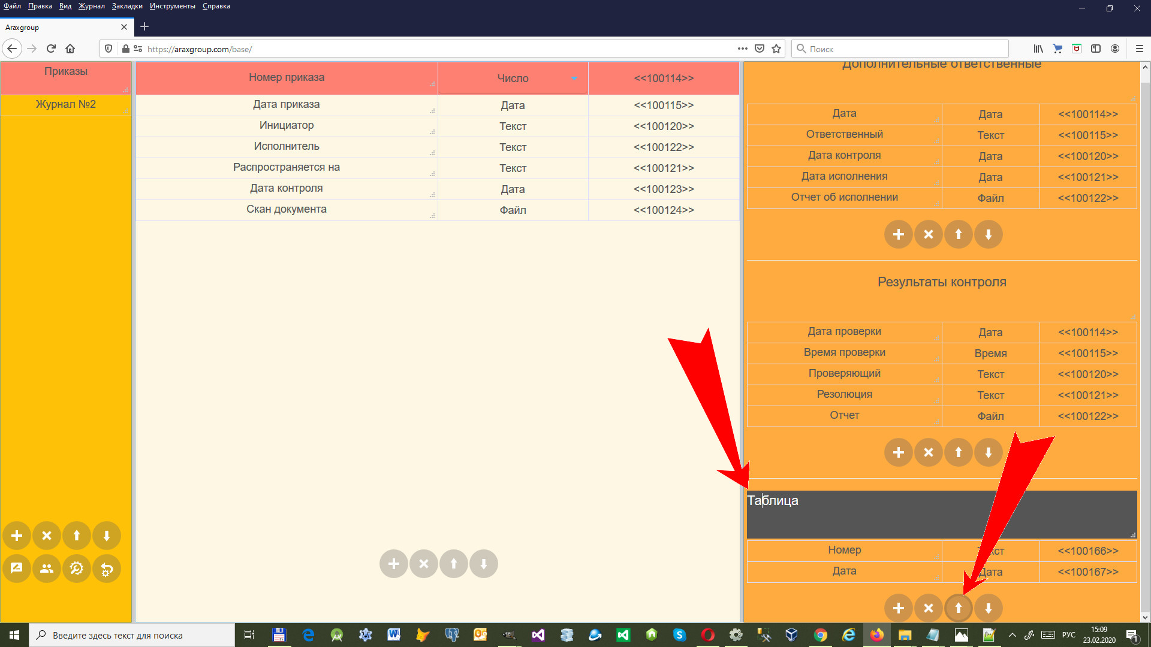
Task: Click the wrench gear settings icon in sidebar
Action: pos(77,569)
